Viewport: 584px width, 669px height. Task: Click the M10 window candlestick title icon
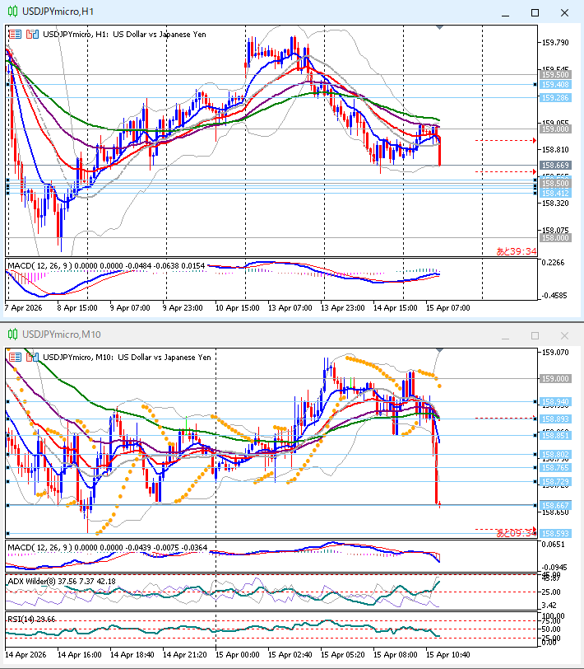click(x=13, y=334)
